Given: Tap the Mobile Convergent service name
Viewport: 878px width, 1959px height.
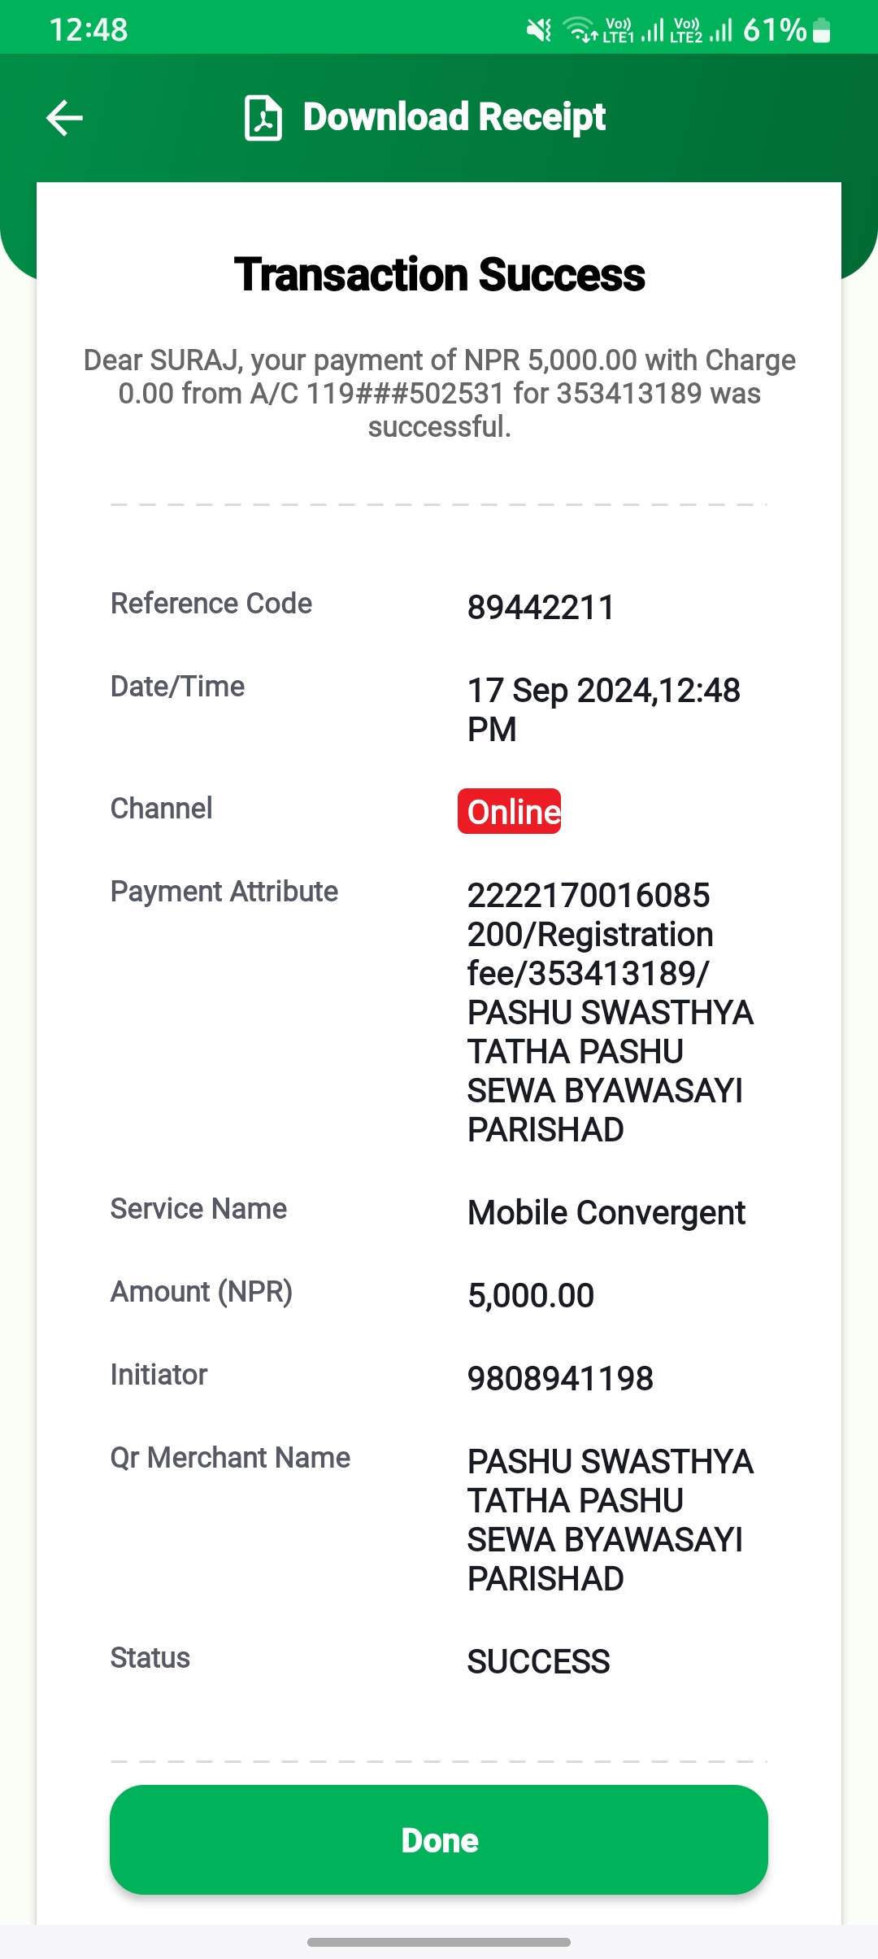Looking at the screenshot, I should click(x=606, y=1213).
